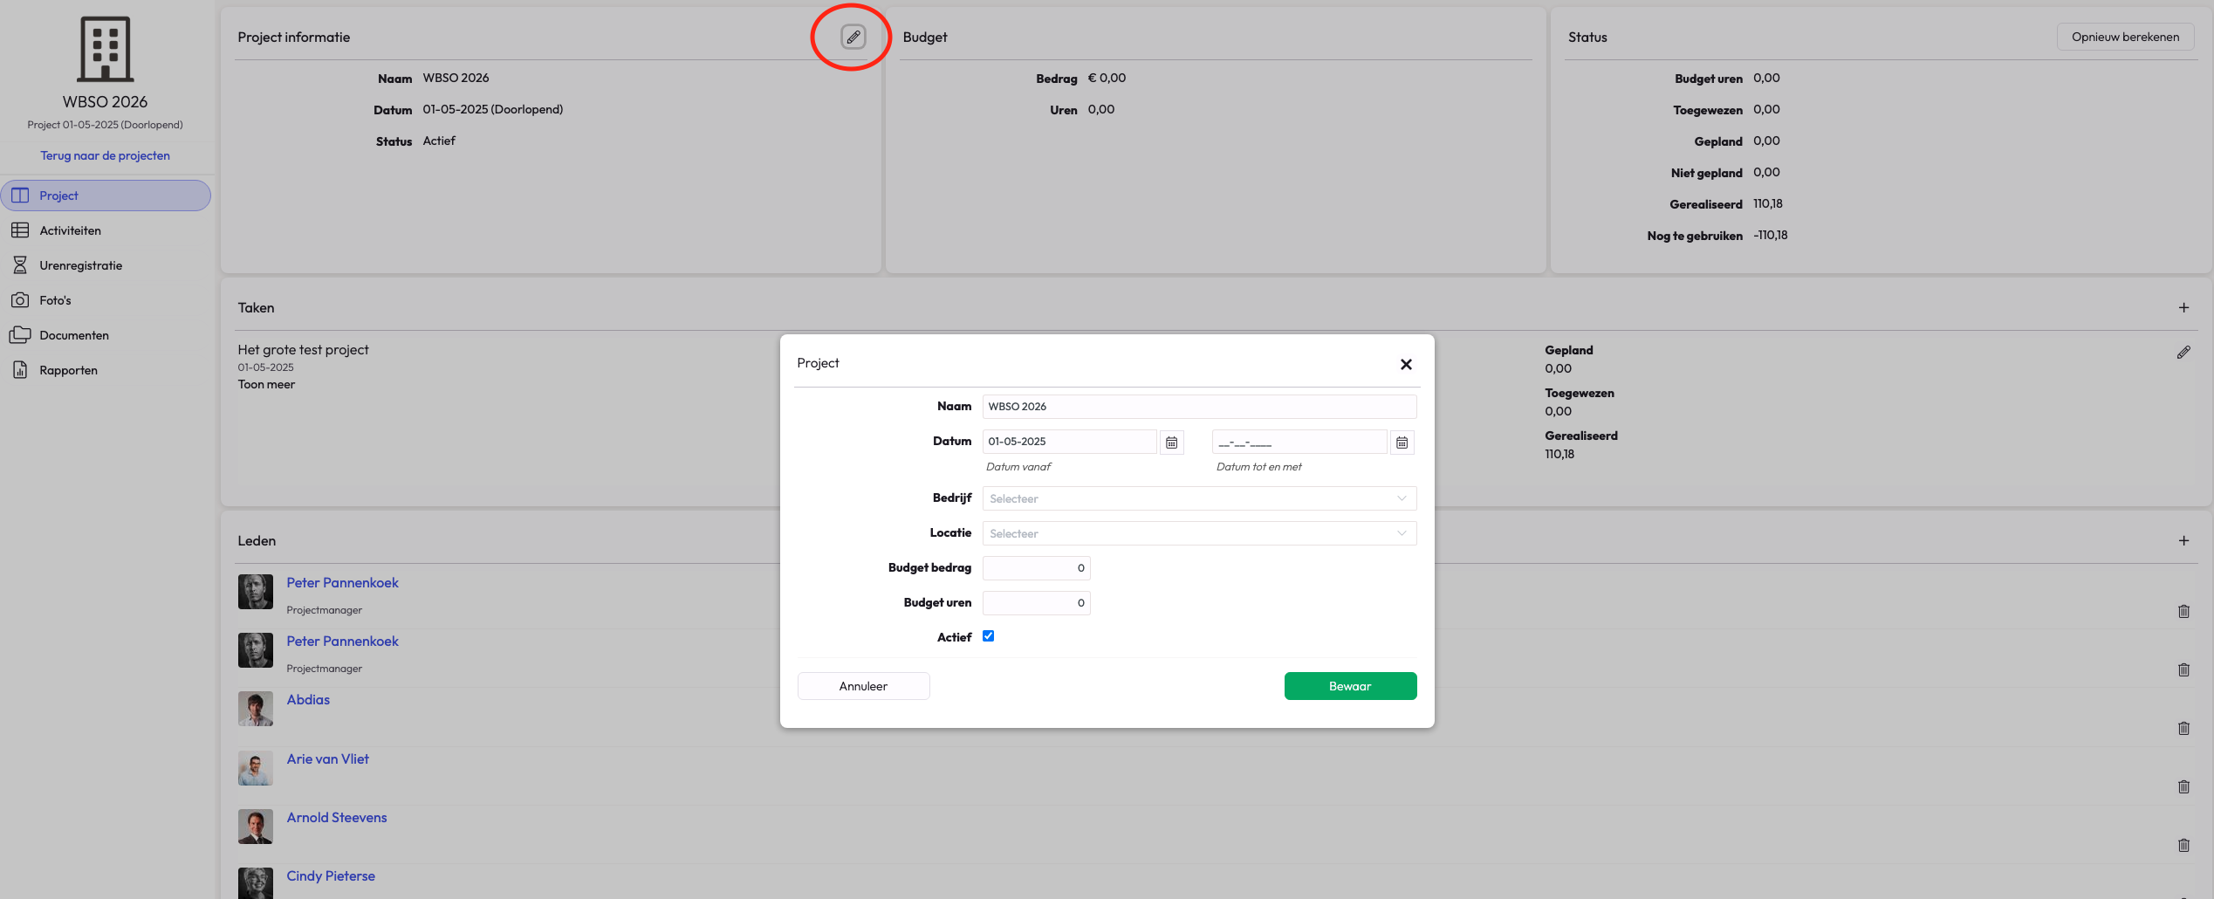Open Foto's in sidebar
The width and height of the screenshot is (2214, 899).
coord(106,300)
